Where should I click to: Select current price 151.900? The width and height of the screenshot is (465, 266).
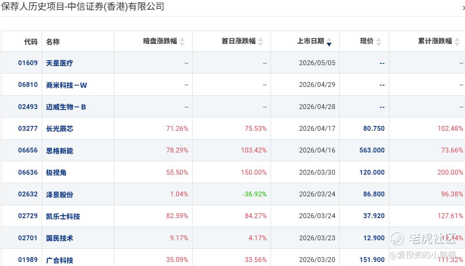[x=372, y=260]
